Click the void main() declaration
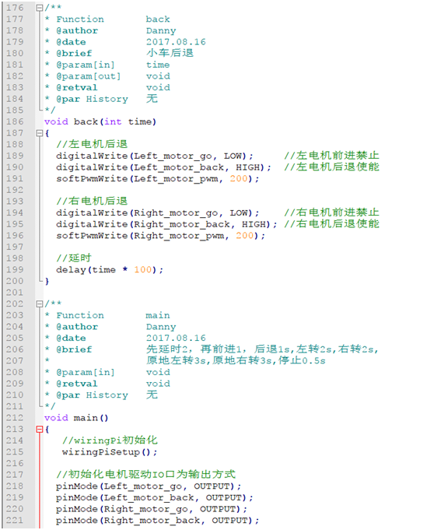This screenshot has width=434, height=530. [x=76, y=418]
